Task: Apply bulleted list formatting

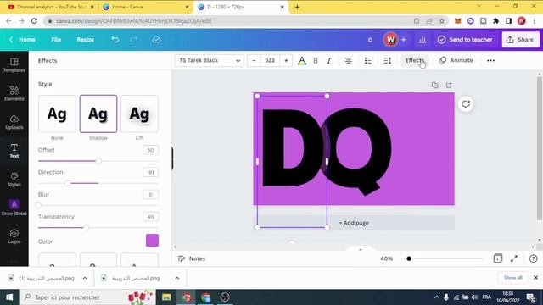Action: (367, 60)
